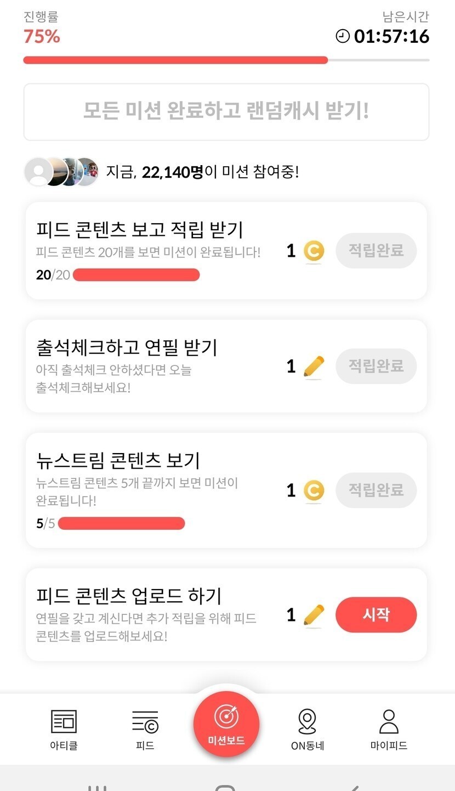Tap the gold coin in 피드 콘텐츠 보고 mission
This screenshot has height=791, width=455.
(314, 251)
